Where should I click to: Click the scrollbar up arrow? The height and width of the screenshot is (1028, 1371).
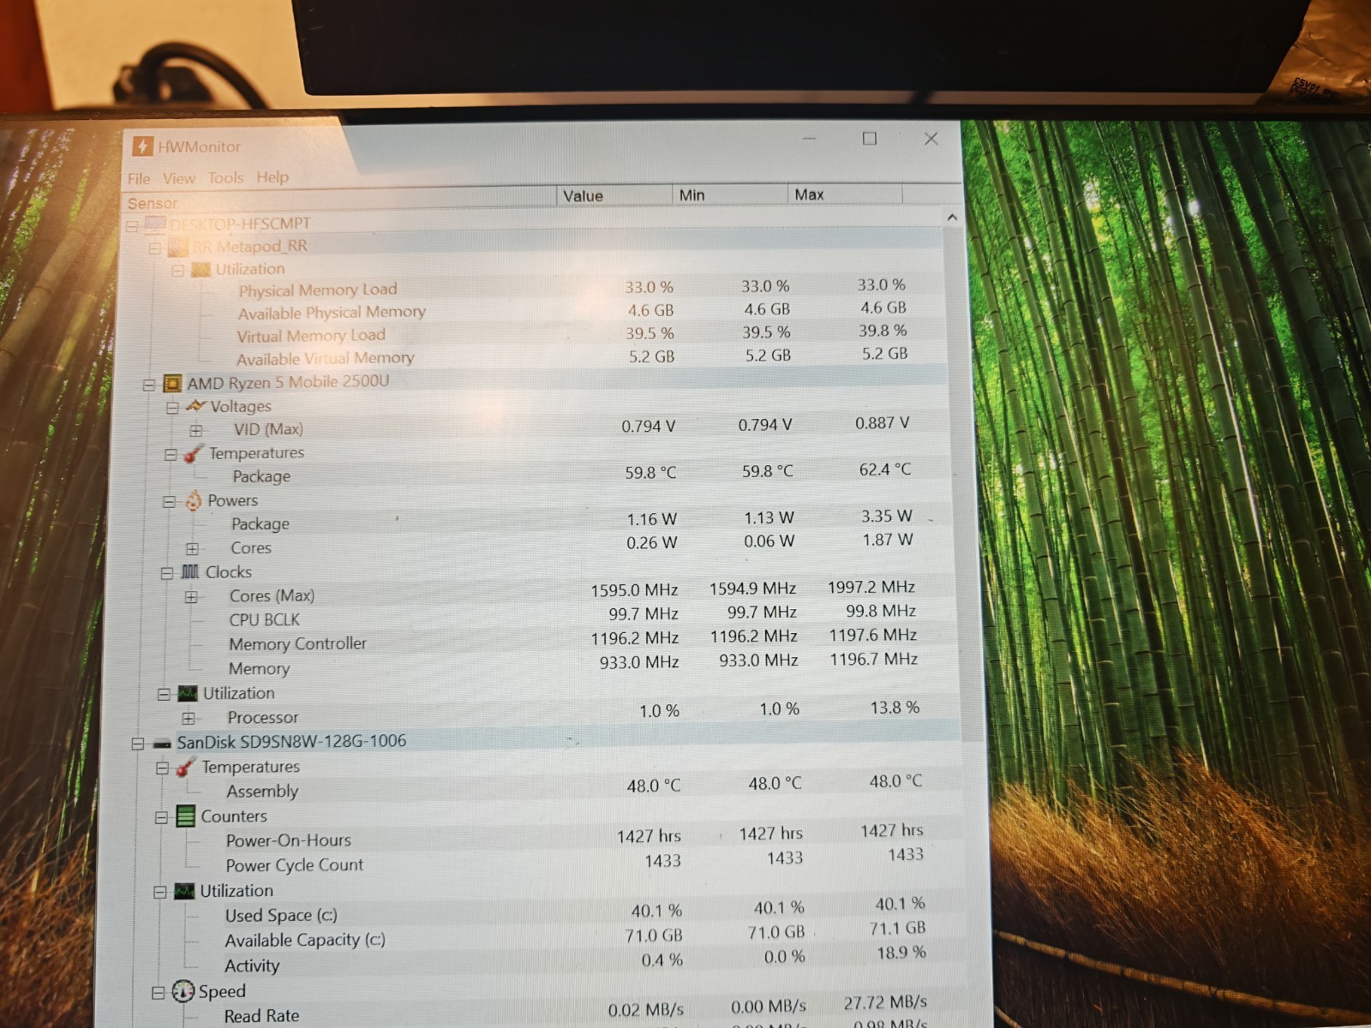(x=952, y=218)
